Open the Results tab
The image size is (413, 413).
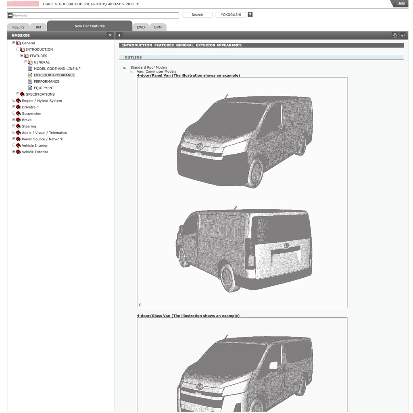click(x=18, y=27)
